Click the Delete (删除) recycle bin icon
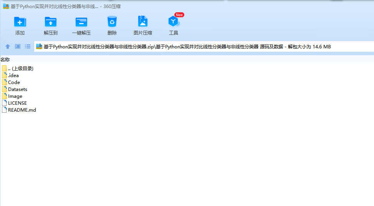Screen dimensions: 374x206 tap(112, 21)
